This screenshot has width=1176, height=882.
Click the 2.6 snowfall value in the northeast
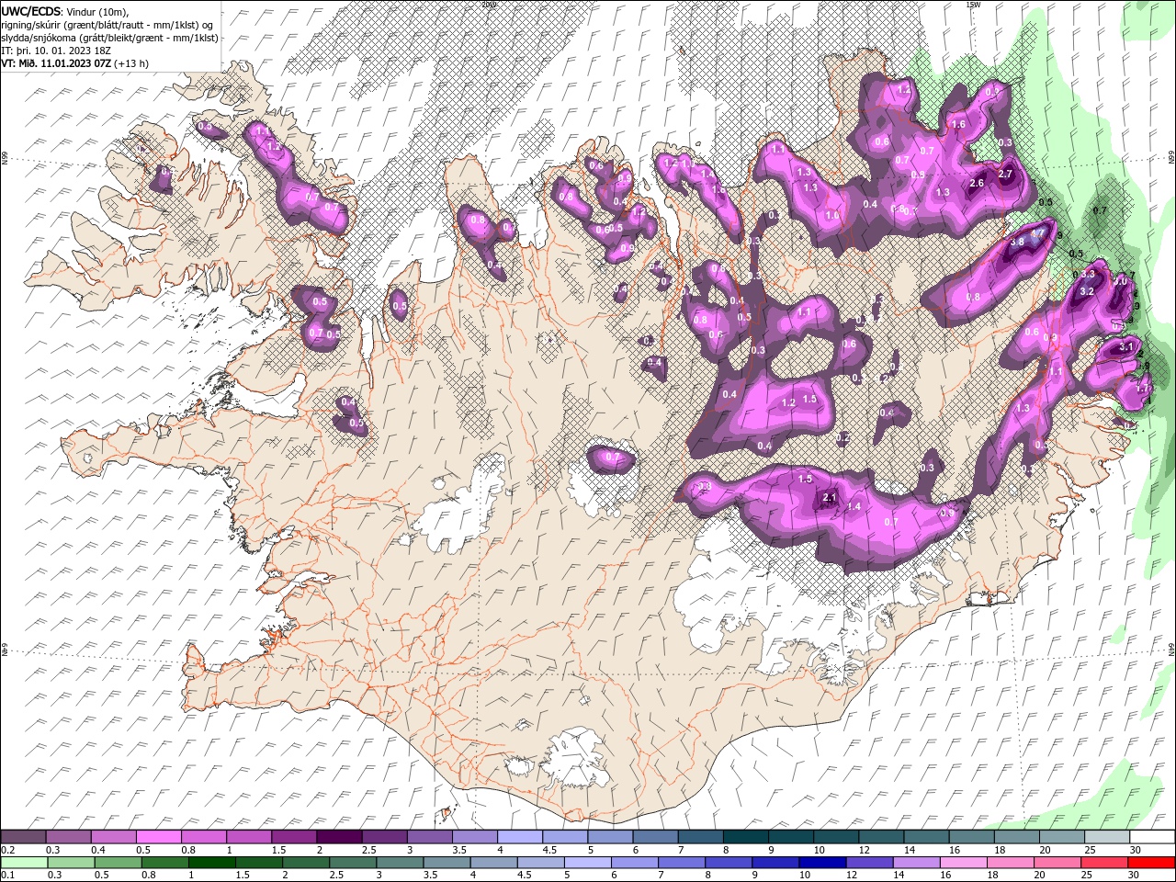coord(976,184)
